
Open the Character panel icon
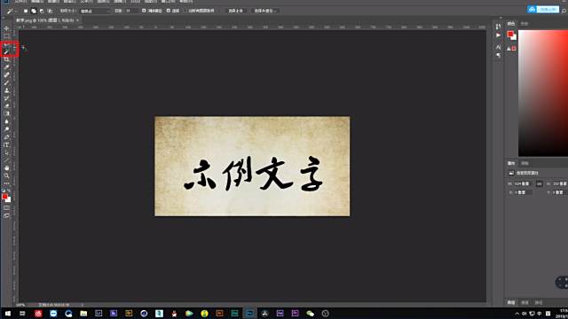499,47
